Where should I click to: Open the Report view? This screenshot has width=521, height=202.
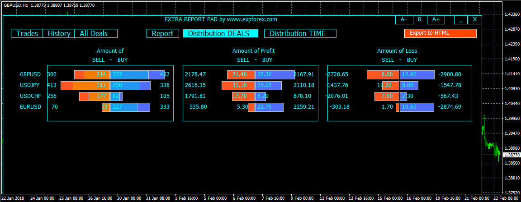(162, 33)
